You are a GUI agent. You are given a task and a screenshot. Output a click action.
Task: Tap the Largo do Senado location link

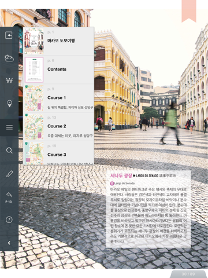(122, 183)
